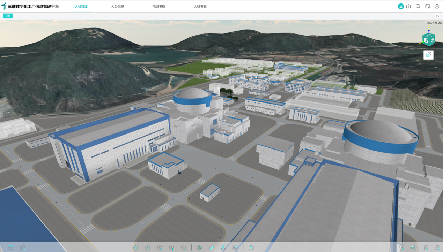Click the hexagon icon right of toolbar divider
Image resolution: width=443 pixels, height=252 pixels.
coord(251,248)
